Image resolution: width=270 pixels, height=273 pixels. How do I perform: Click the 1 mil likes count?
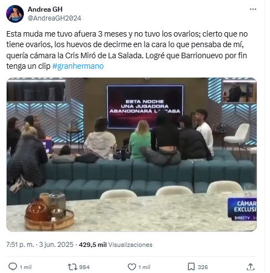pos(144,267)
